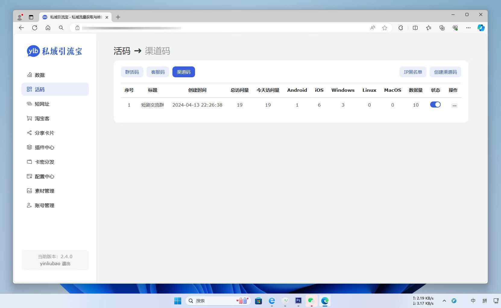
Task: Select the 渠道码 tab
Action: click(x=184, y=72)
